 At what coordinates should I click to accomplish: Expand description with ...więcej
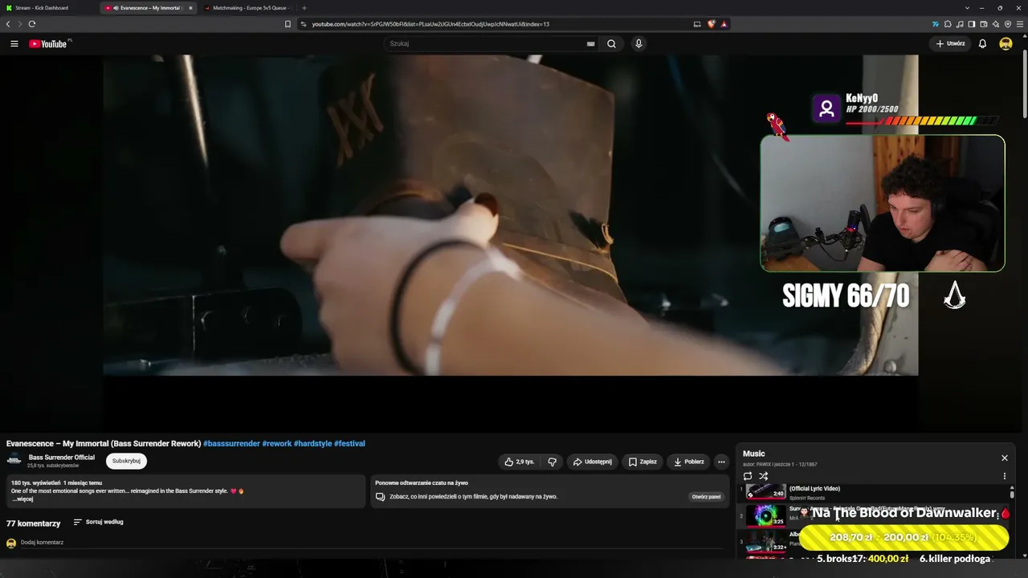[22, 499]
